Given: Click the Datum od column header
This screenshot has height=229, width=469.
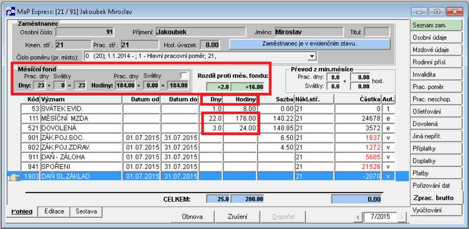Looking at the screenshot, I should pyautogui.click(x=141, y=99).
